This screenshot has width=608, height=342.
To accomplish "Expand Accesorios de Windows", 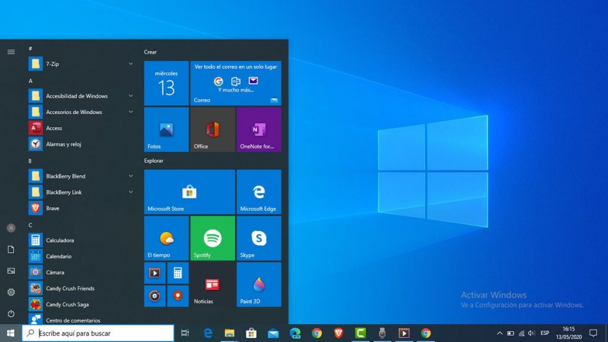I will click(x=131, y=112).
